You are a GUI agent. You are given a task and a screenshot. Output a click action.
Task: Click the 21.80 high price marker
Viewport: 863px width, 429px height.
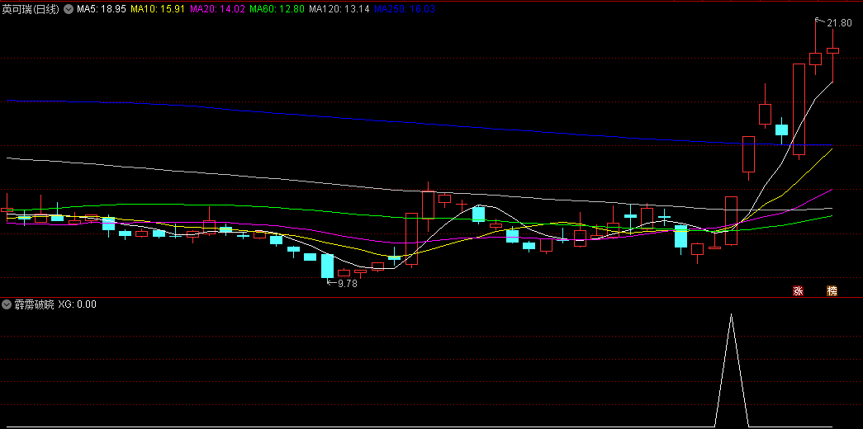(839, 23)
